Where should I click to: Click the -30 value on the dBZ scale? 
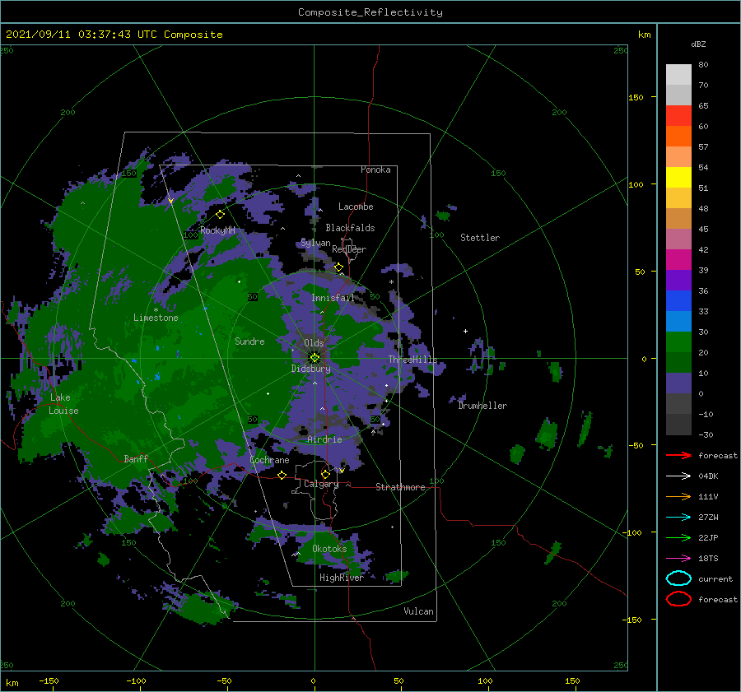point(706,434)
